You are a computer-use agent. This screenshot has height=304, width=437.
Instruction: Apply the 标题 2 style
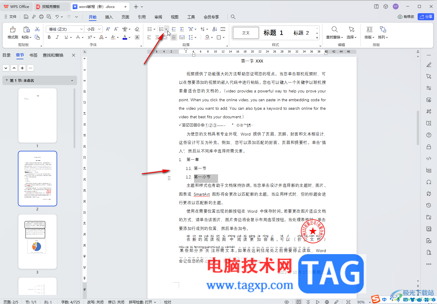tap(301, 33)
